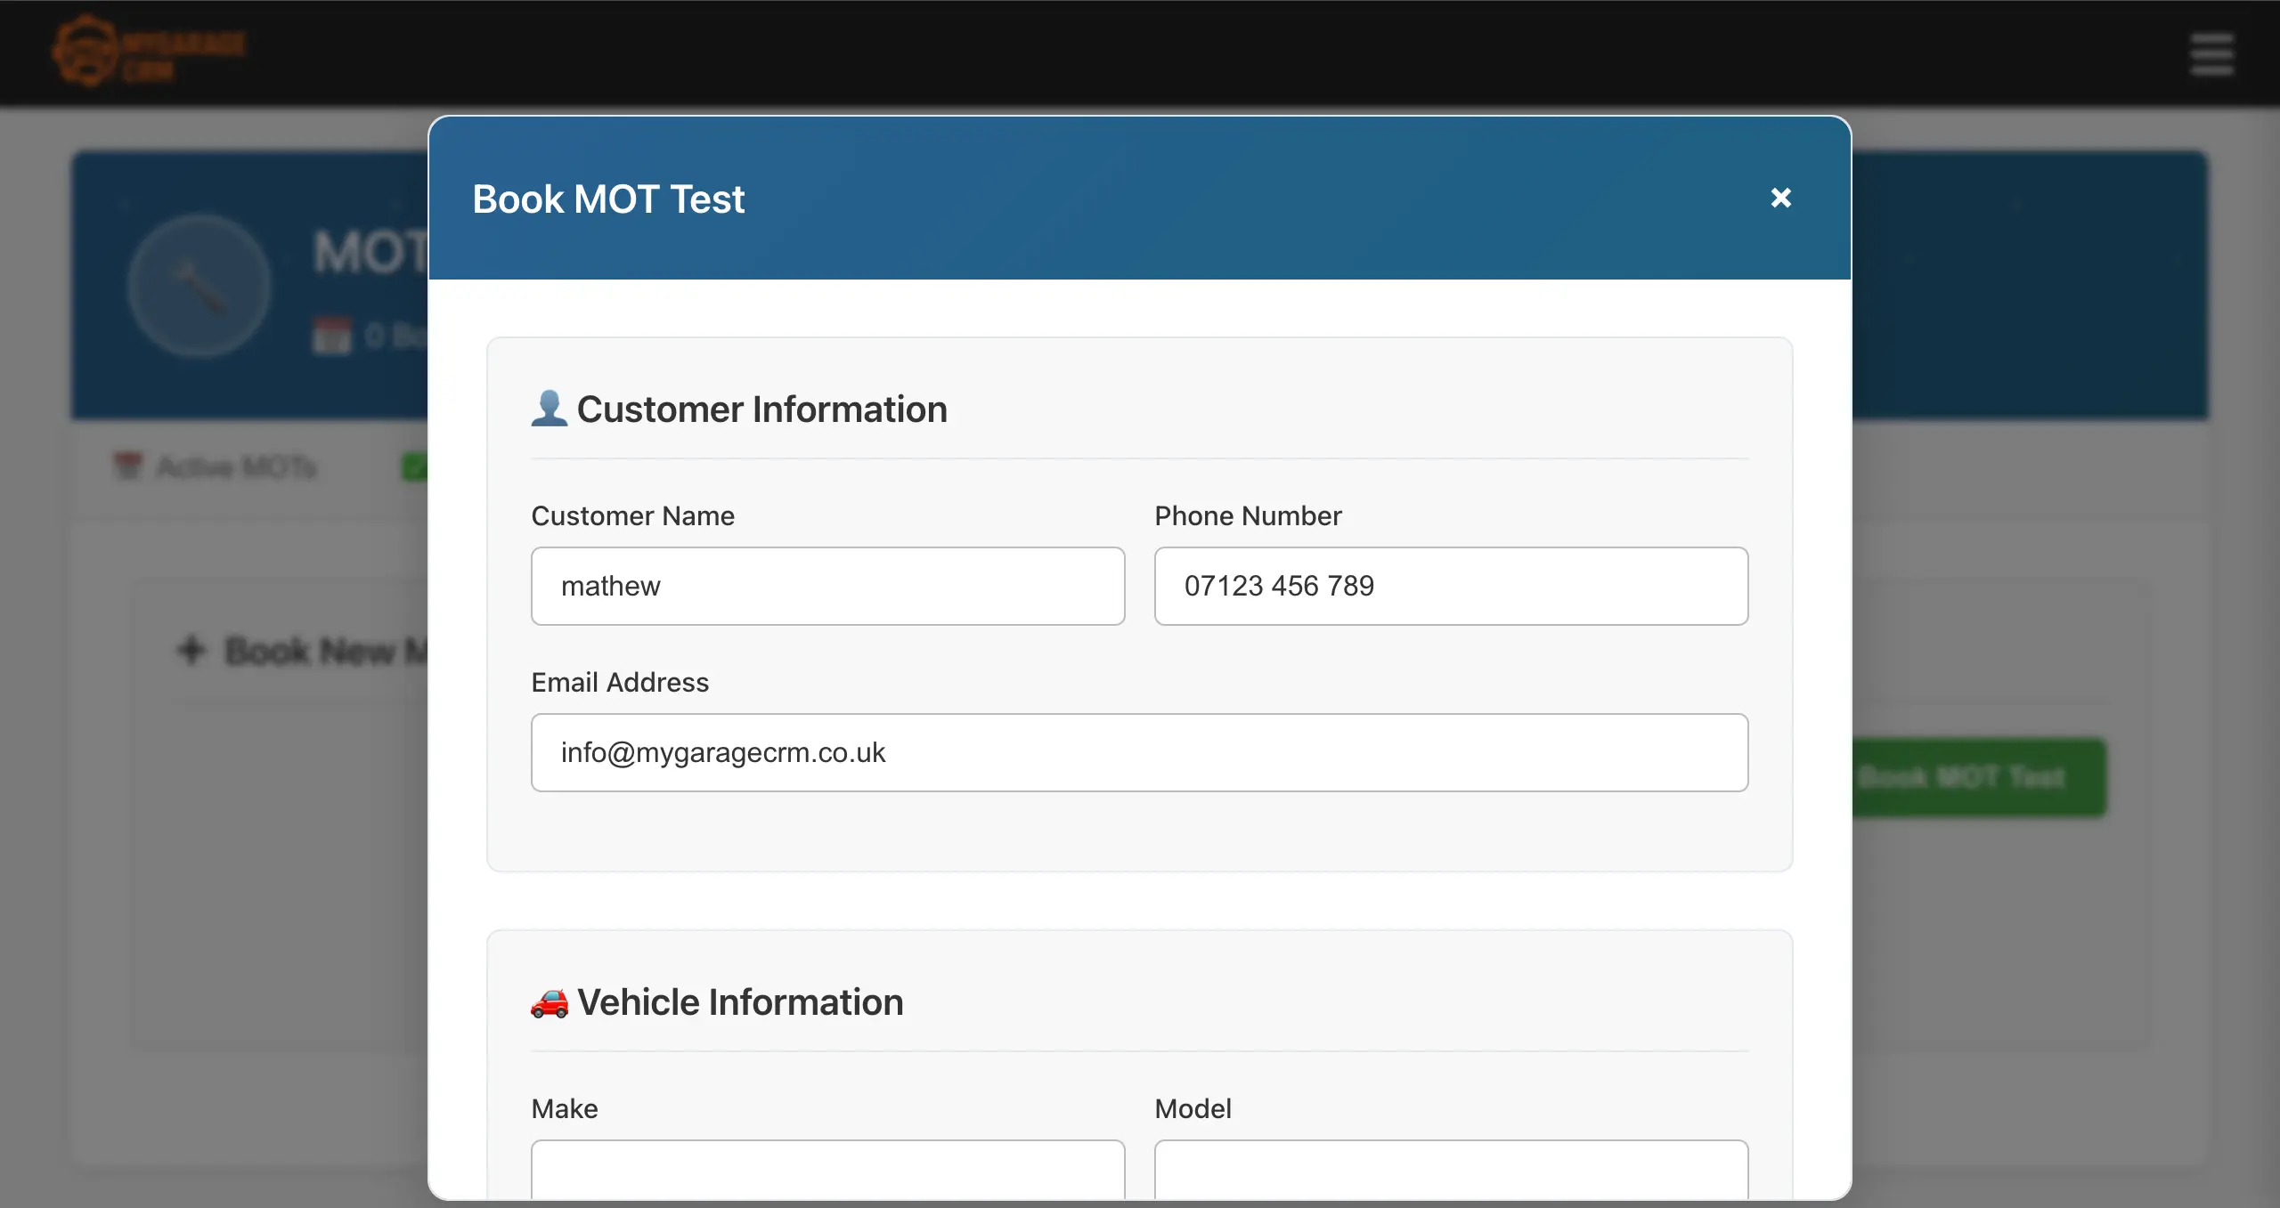Click the Vehicle Information heading

pyautogui.click(x=740, y=1002)
